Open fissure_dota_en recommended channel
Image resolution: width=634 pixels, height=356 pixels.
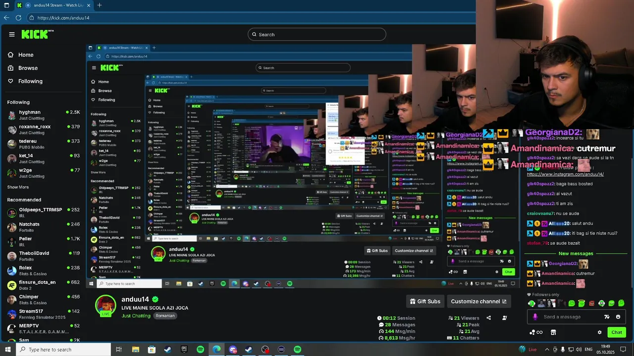(44, 285)
